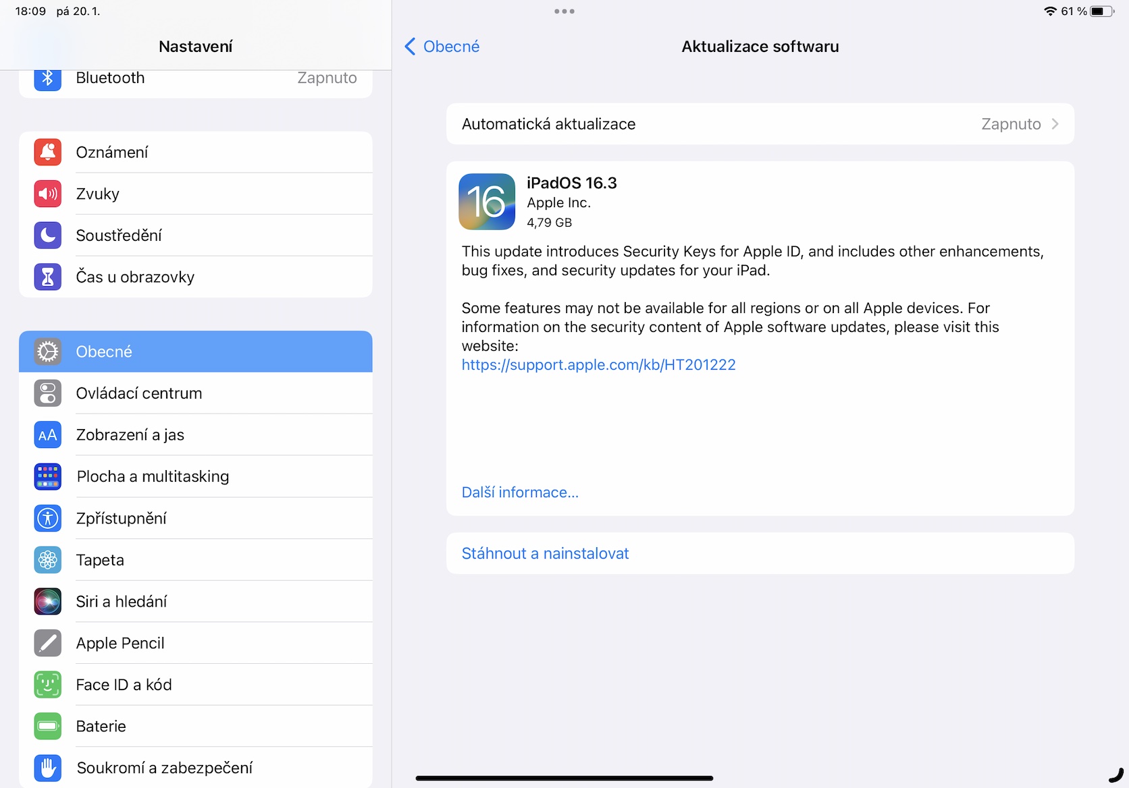Open Automatická aktualizace setting
1129x788 pixels.
760,124
